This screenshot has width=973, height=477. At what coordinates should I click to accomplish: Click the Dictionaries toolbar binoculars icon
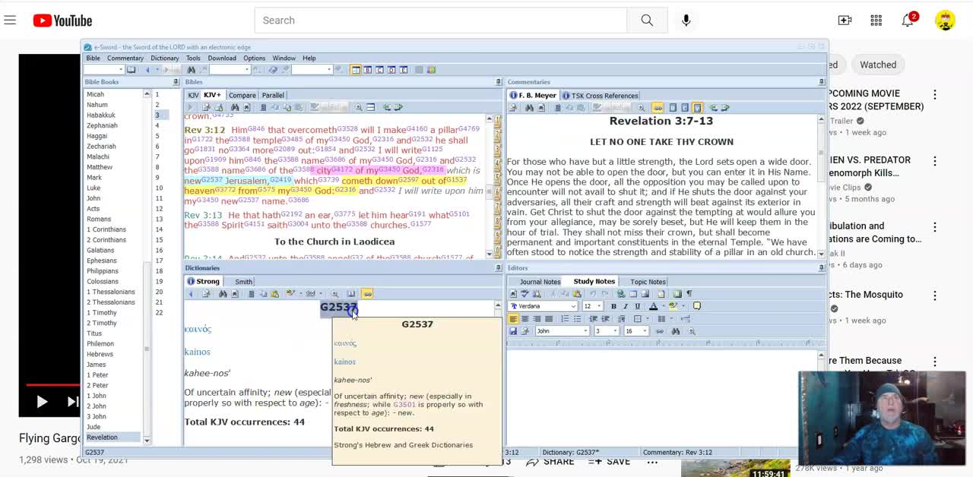[x=223, y=294]
